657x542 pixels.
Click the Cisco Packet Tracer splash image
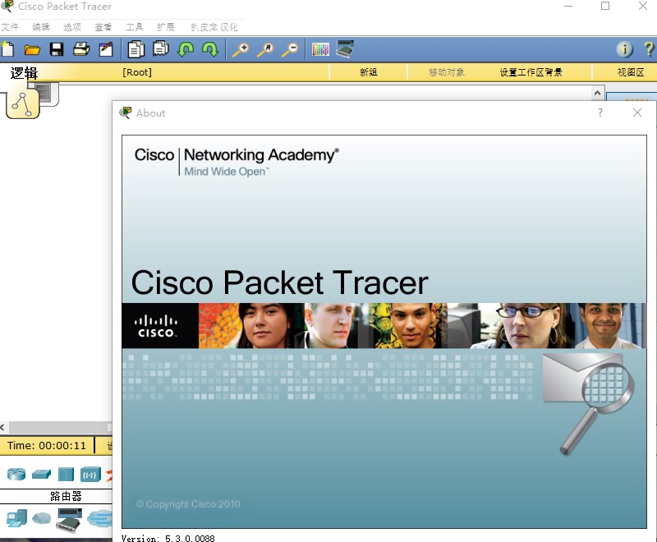pos(384,331)
